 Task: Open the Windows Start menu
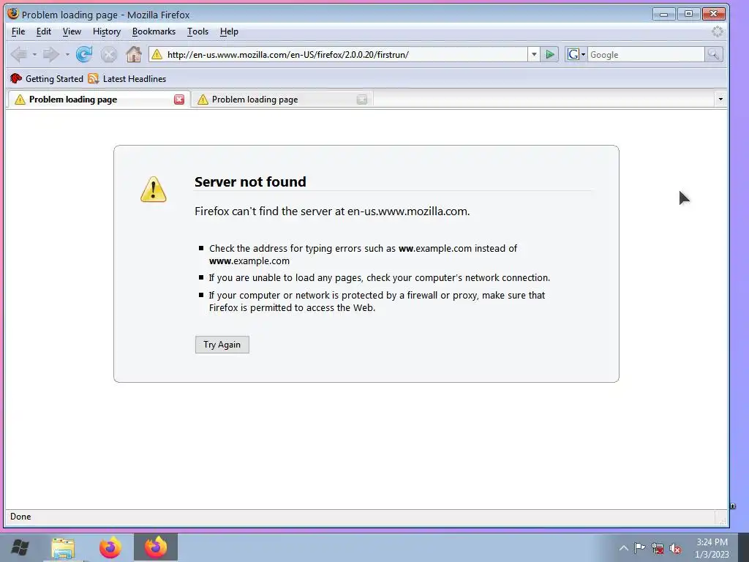click(20, 547)
